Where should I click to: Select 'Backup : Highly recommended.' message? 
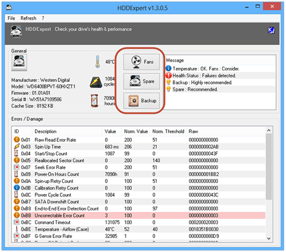[x=202, y=82]
